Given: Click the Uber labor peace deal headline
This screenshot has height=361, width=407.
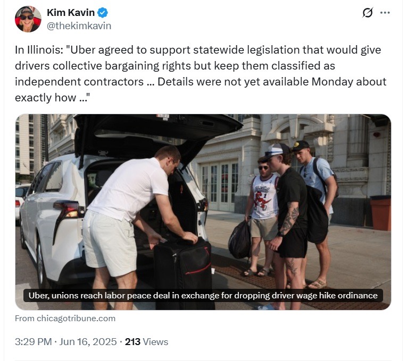Looking at the screenshot, I should 203,296.
